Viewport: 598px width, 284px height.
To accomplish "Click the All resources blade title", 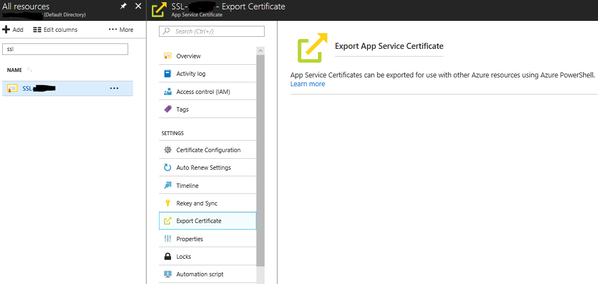I will tap(26, 7).
